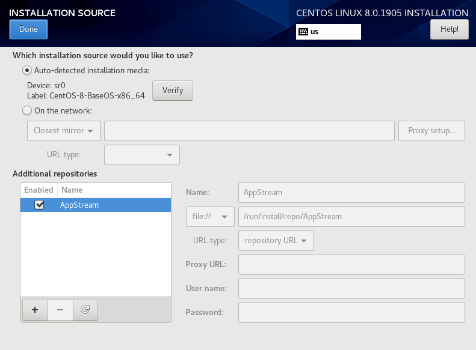
Task: Click the User name input field
Action: (x=351, y=289)
